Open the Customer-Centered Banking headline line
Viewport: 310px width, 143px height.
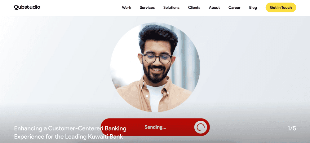[70, 128]
